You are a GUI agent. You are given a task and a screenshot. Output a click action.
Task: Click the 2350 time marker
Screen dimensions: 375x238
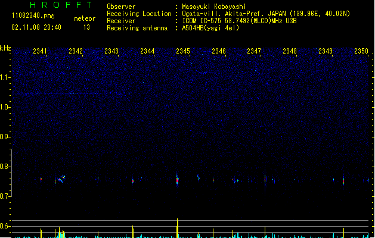[x=361, y=51]
